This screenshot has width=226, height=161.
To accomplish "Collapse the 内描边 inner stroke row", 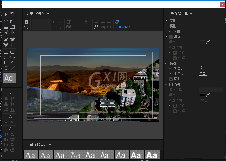I will click(170, 68).
